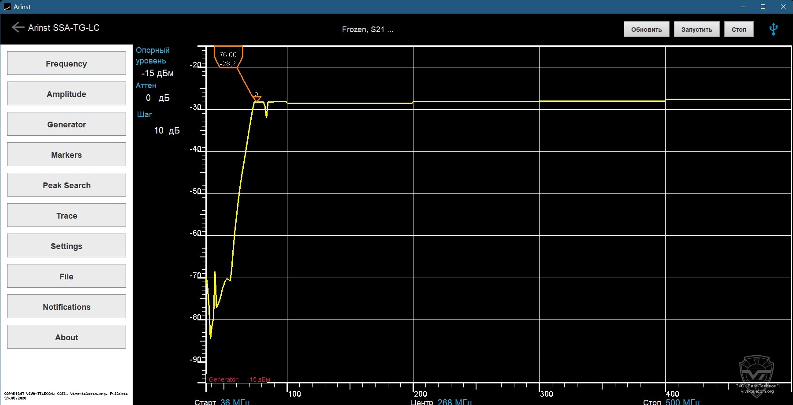Click the Запустить button
Screen dimensions: 793x405
coord(696,29)
